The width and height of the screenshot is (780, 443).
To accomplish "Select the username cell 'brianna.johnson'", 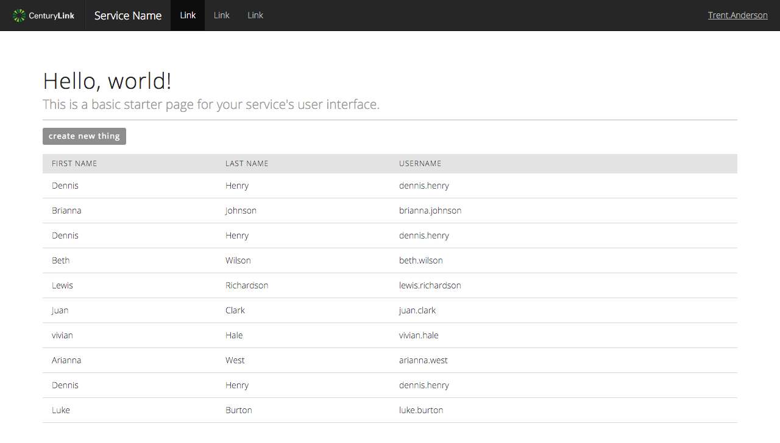I will pyautogui.click(x=430, y=211).
